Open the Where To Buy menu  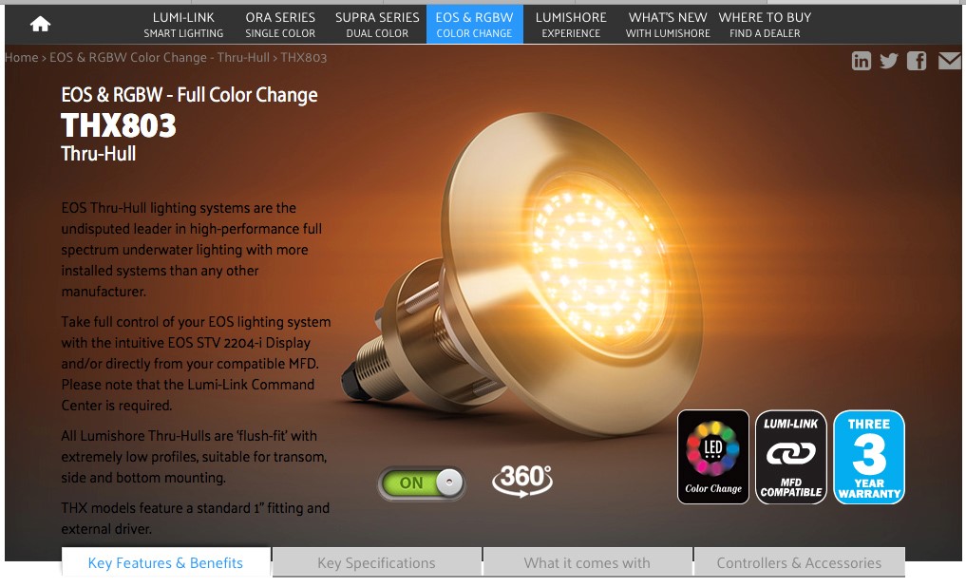pos(766,25)
